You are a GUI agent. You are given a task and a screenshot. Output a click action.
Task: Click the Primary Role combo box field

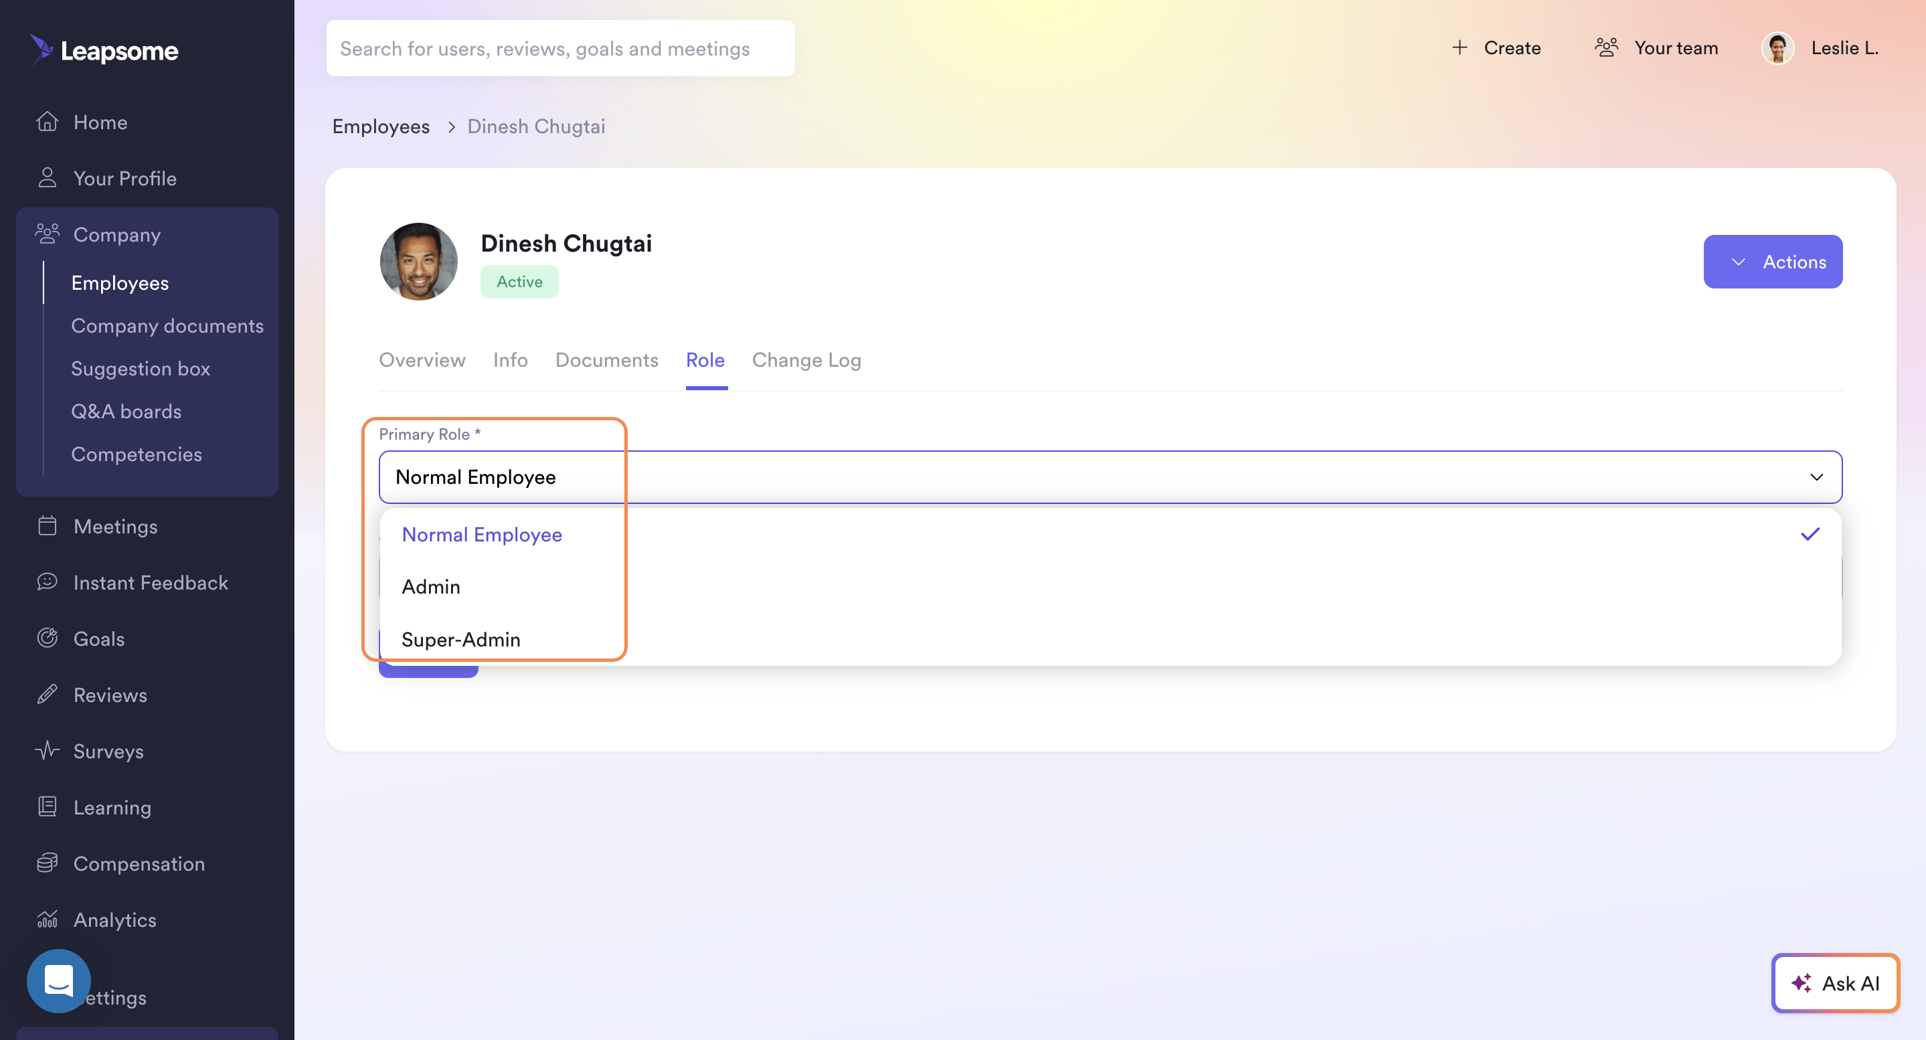[x=1110, y=477]
